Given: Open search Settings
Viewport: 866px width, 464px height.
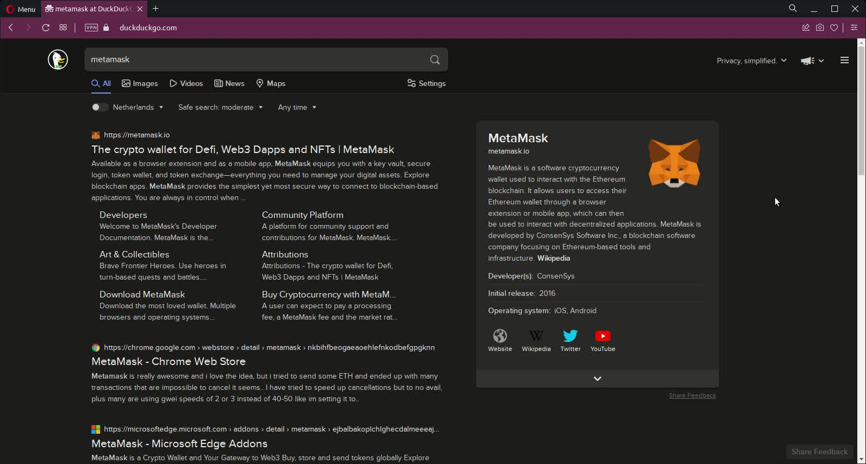Looking at the screenshot, I should [x=427, y=83].
